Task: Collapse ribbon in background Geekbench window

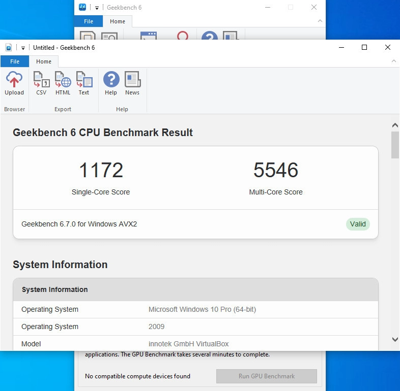Action: pyautogui.click(x=320, y=21)
